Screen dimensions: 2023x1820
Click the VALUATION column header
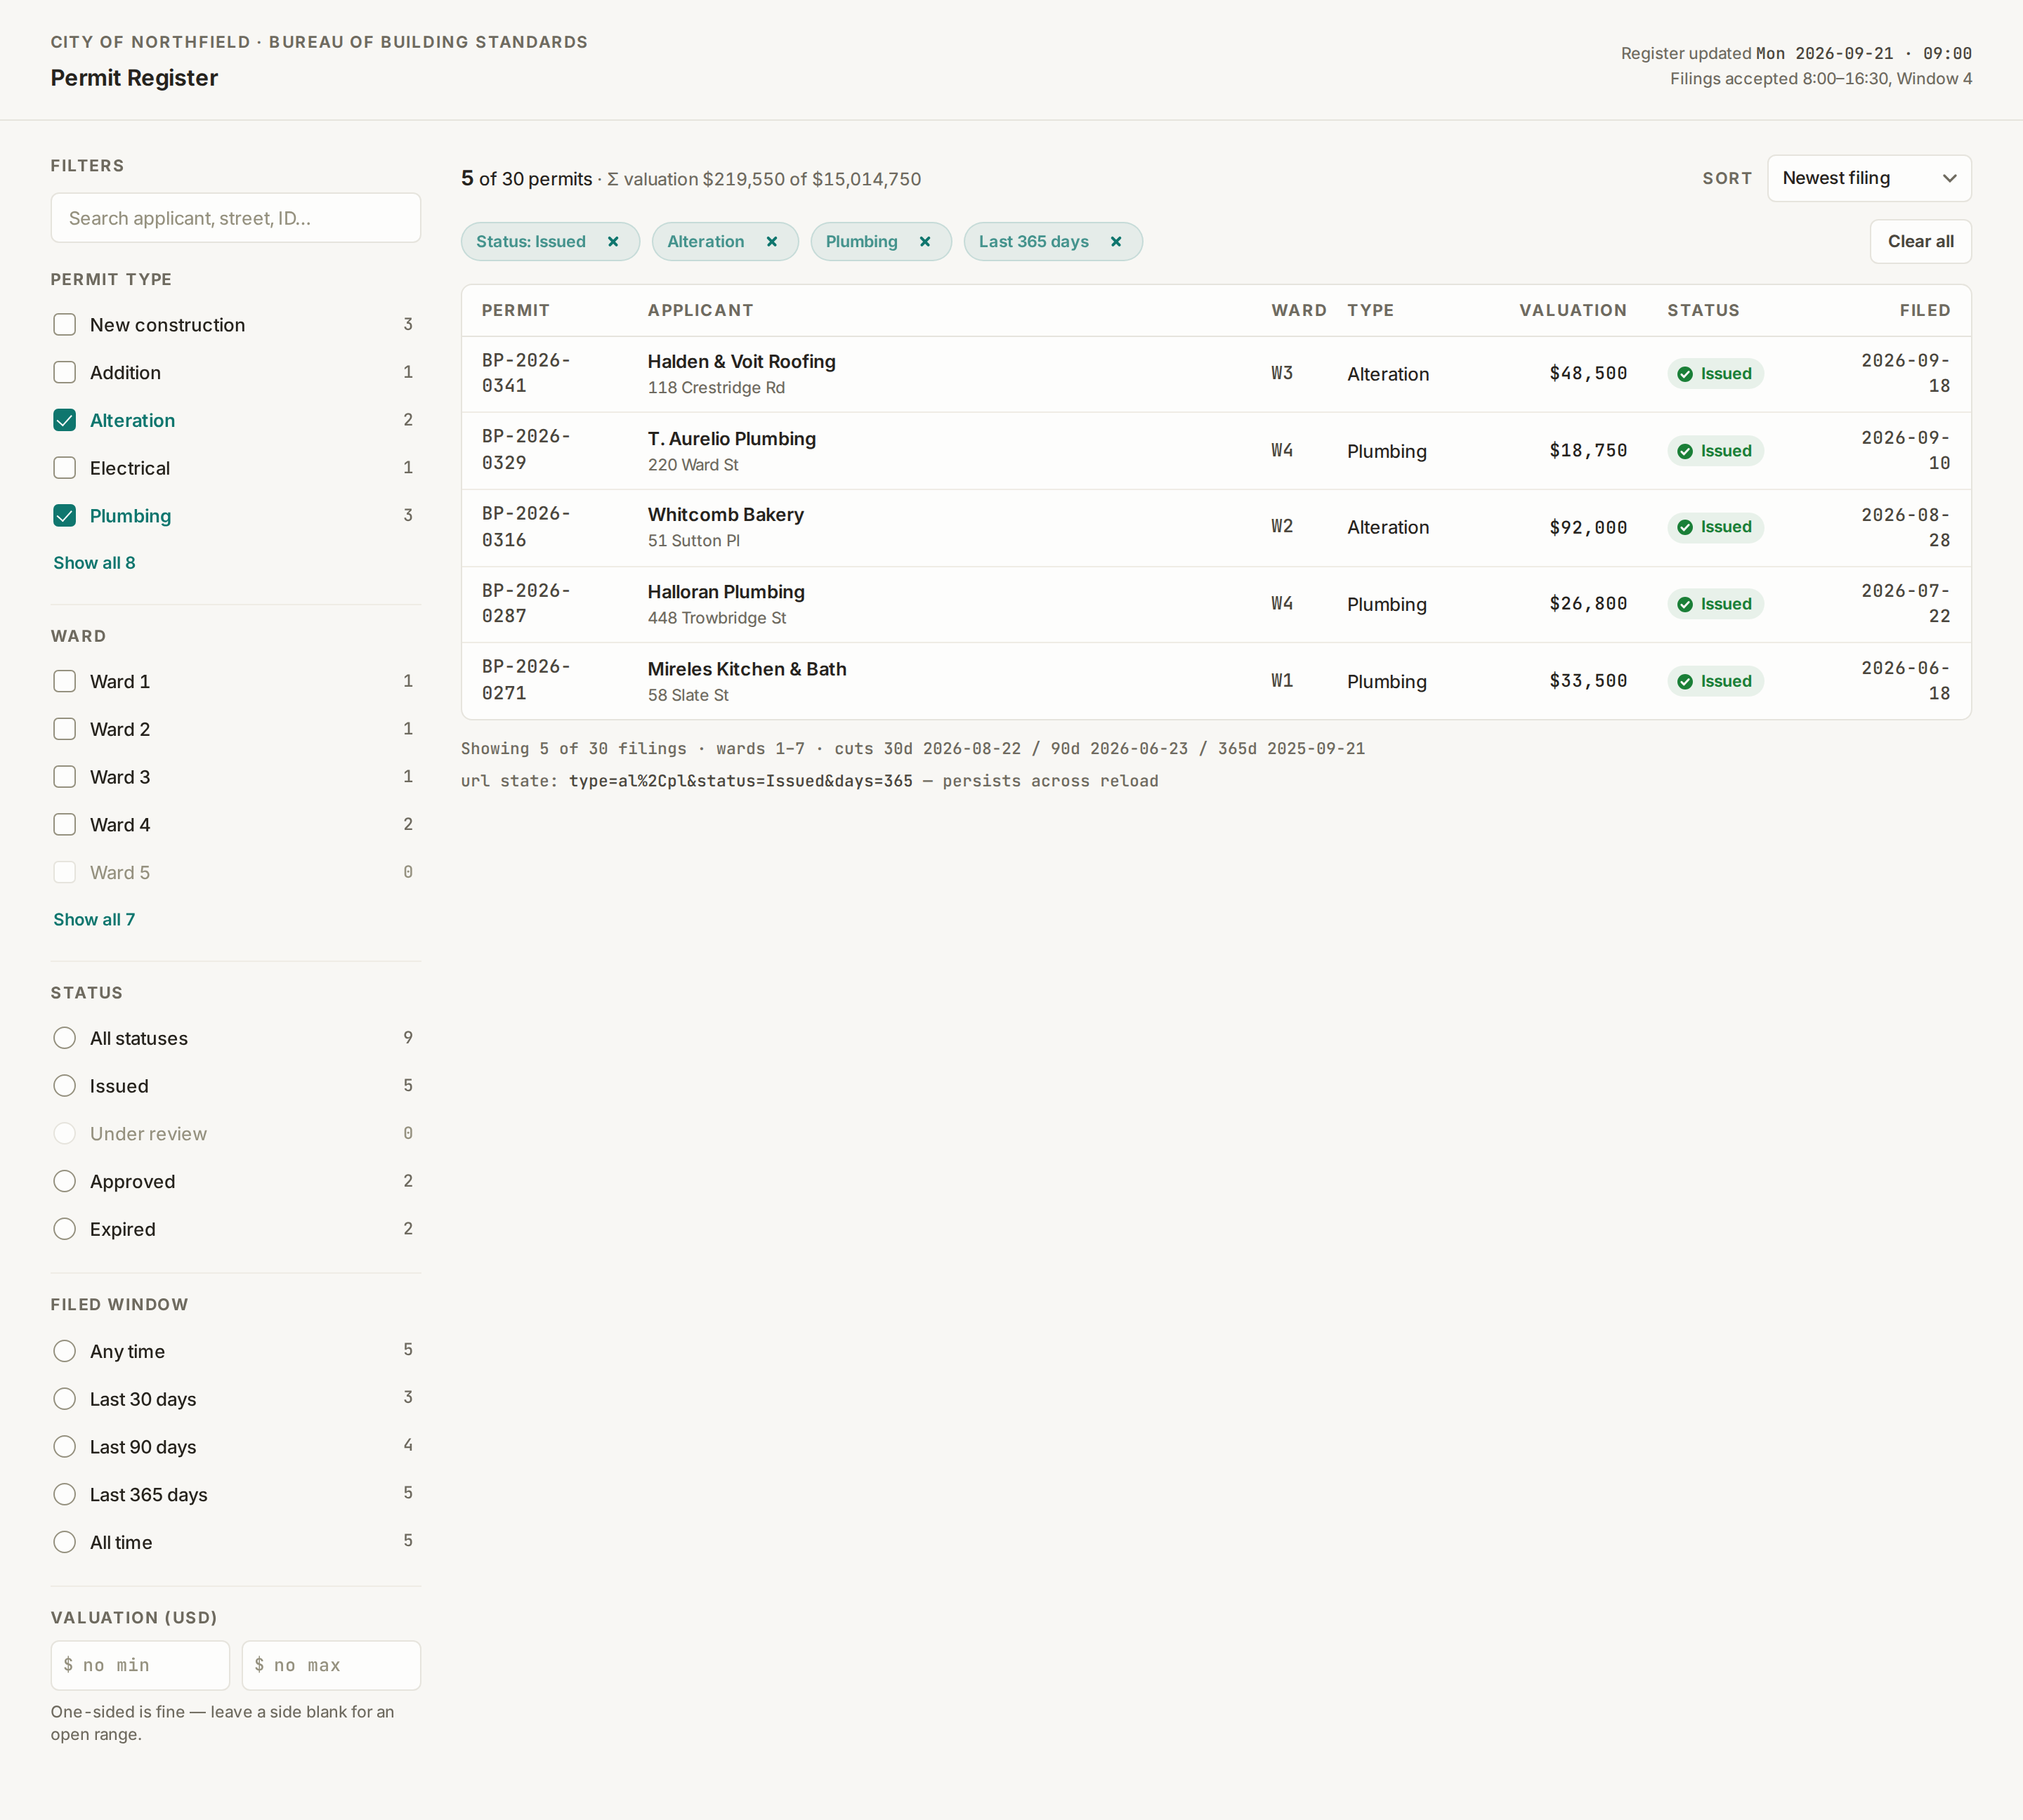1573,311
